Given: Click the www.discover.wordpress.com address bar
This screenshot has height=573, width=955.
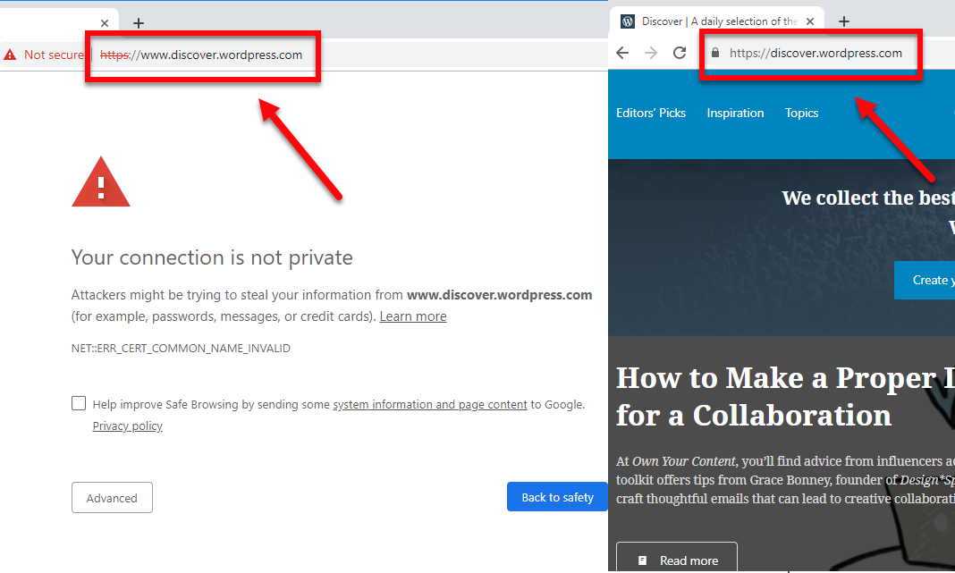Looking at the screenshot, I should tap(221, 55).
